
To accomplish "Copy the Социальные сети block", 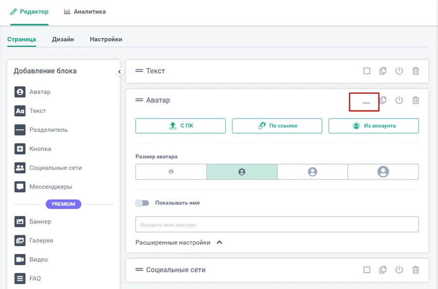I will tap(383, 270).
